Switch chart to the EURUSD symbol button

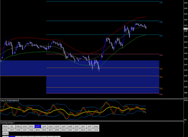[x=5, y=126]
